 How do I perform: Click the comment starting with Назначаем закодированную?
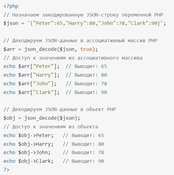(x=83, y=15)
